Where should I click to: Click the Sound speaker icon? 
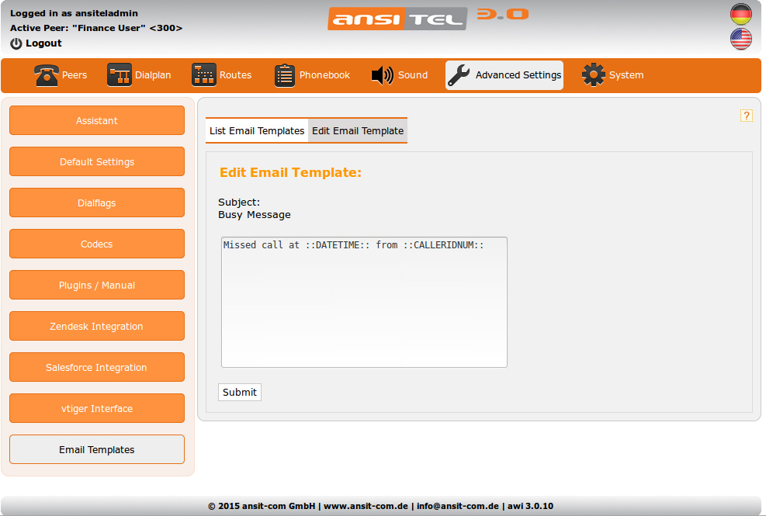coord(383,75)
